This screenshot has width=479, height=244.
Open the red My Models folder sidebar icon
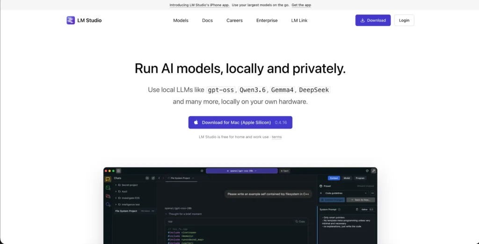(x=108, y=196)
